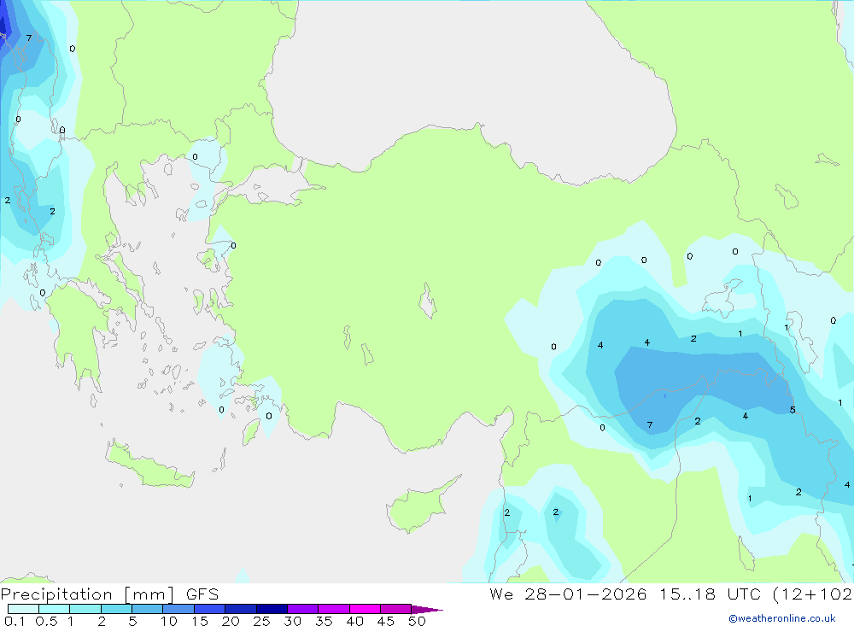Pick the 15–20 mm legend color swatch
This screenshot has width=854, height=626.
click(x=209, y=609)
